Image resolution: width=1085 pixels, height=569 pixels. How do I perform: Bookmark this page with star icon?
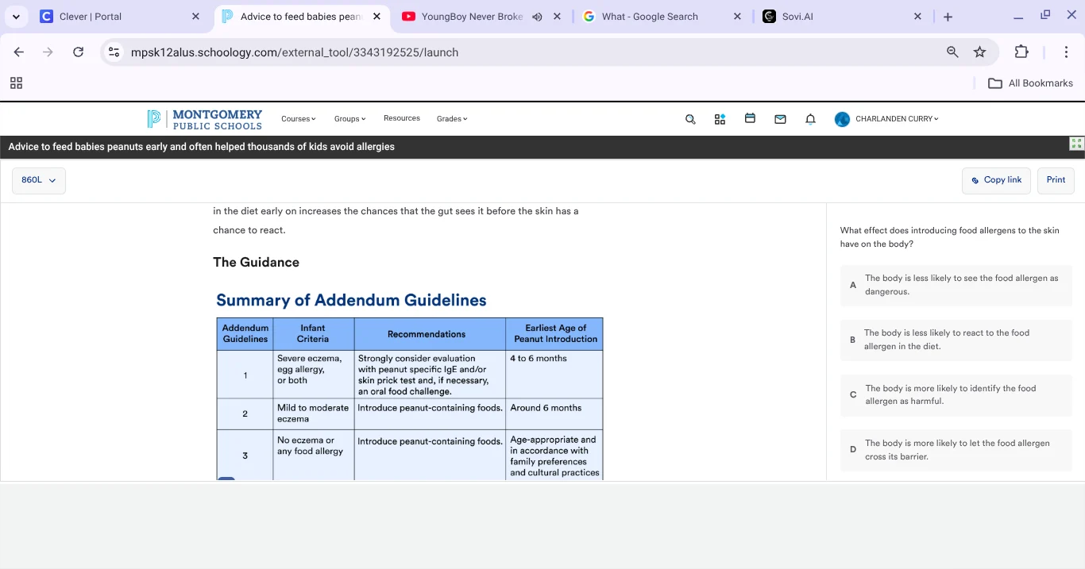coord(979,52)
